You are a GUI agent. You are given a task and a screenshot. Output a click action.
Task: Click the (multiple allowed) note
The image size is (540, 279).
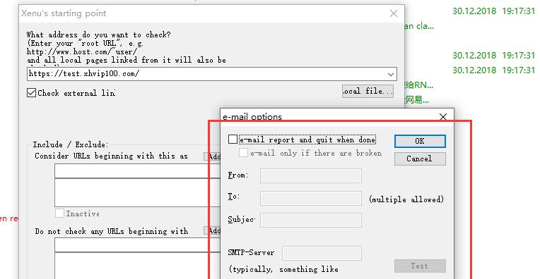click(x=406, y=199)
